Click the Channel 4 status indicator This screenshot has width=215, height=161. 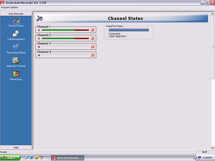pos(39,55)
